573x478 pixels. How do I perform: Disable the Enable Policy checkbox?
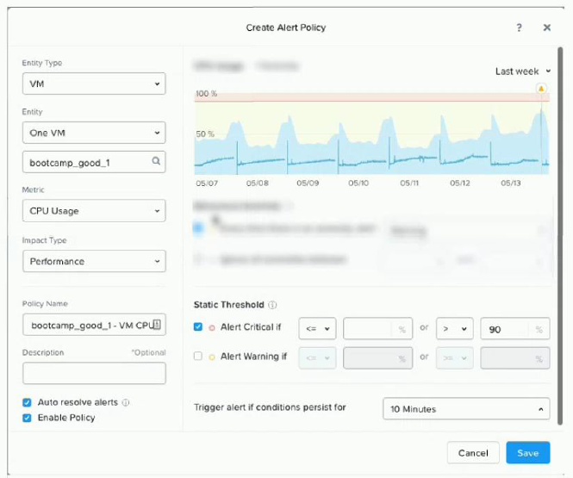coord(28,418)
